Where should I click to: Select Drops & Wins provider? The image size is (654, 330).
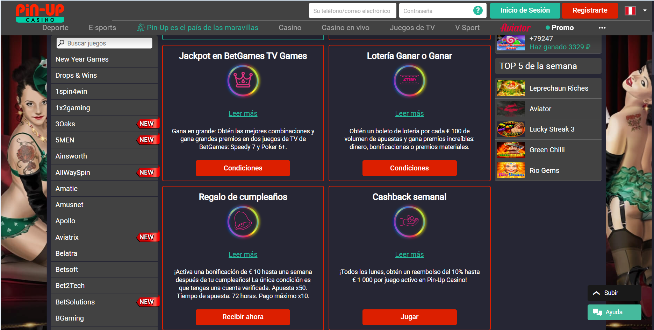click(x=104, y=75)
